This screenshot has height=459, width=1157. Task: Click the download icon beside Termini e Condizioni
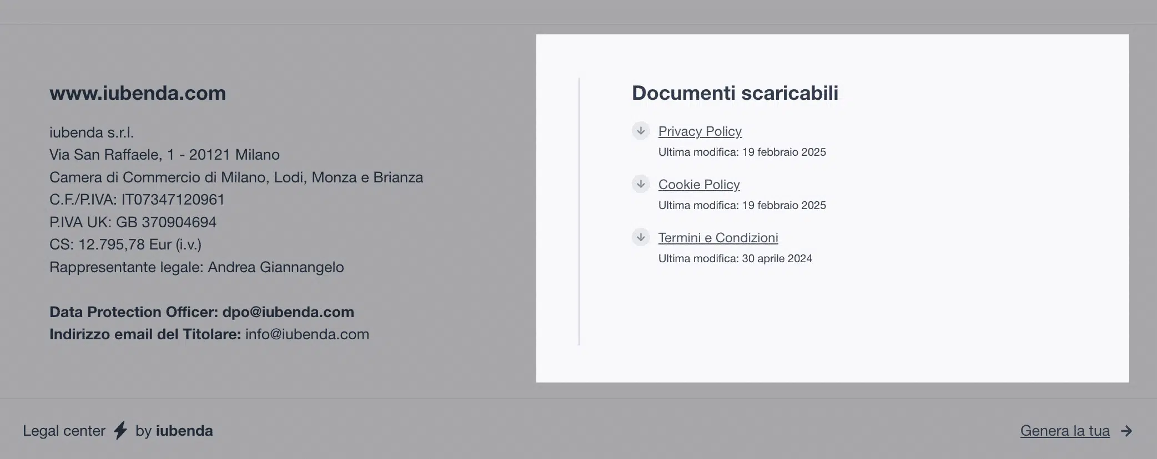(641, 237)
